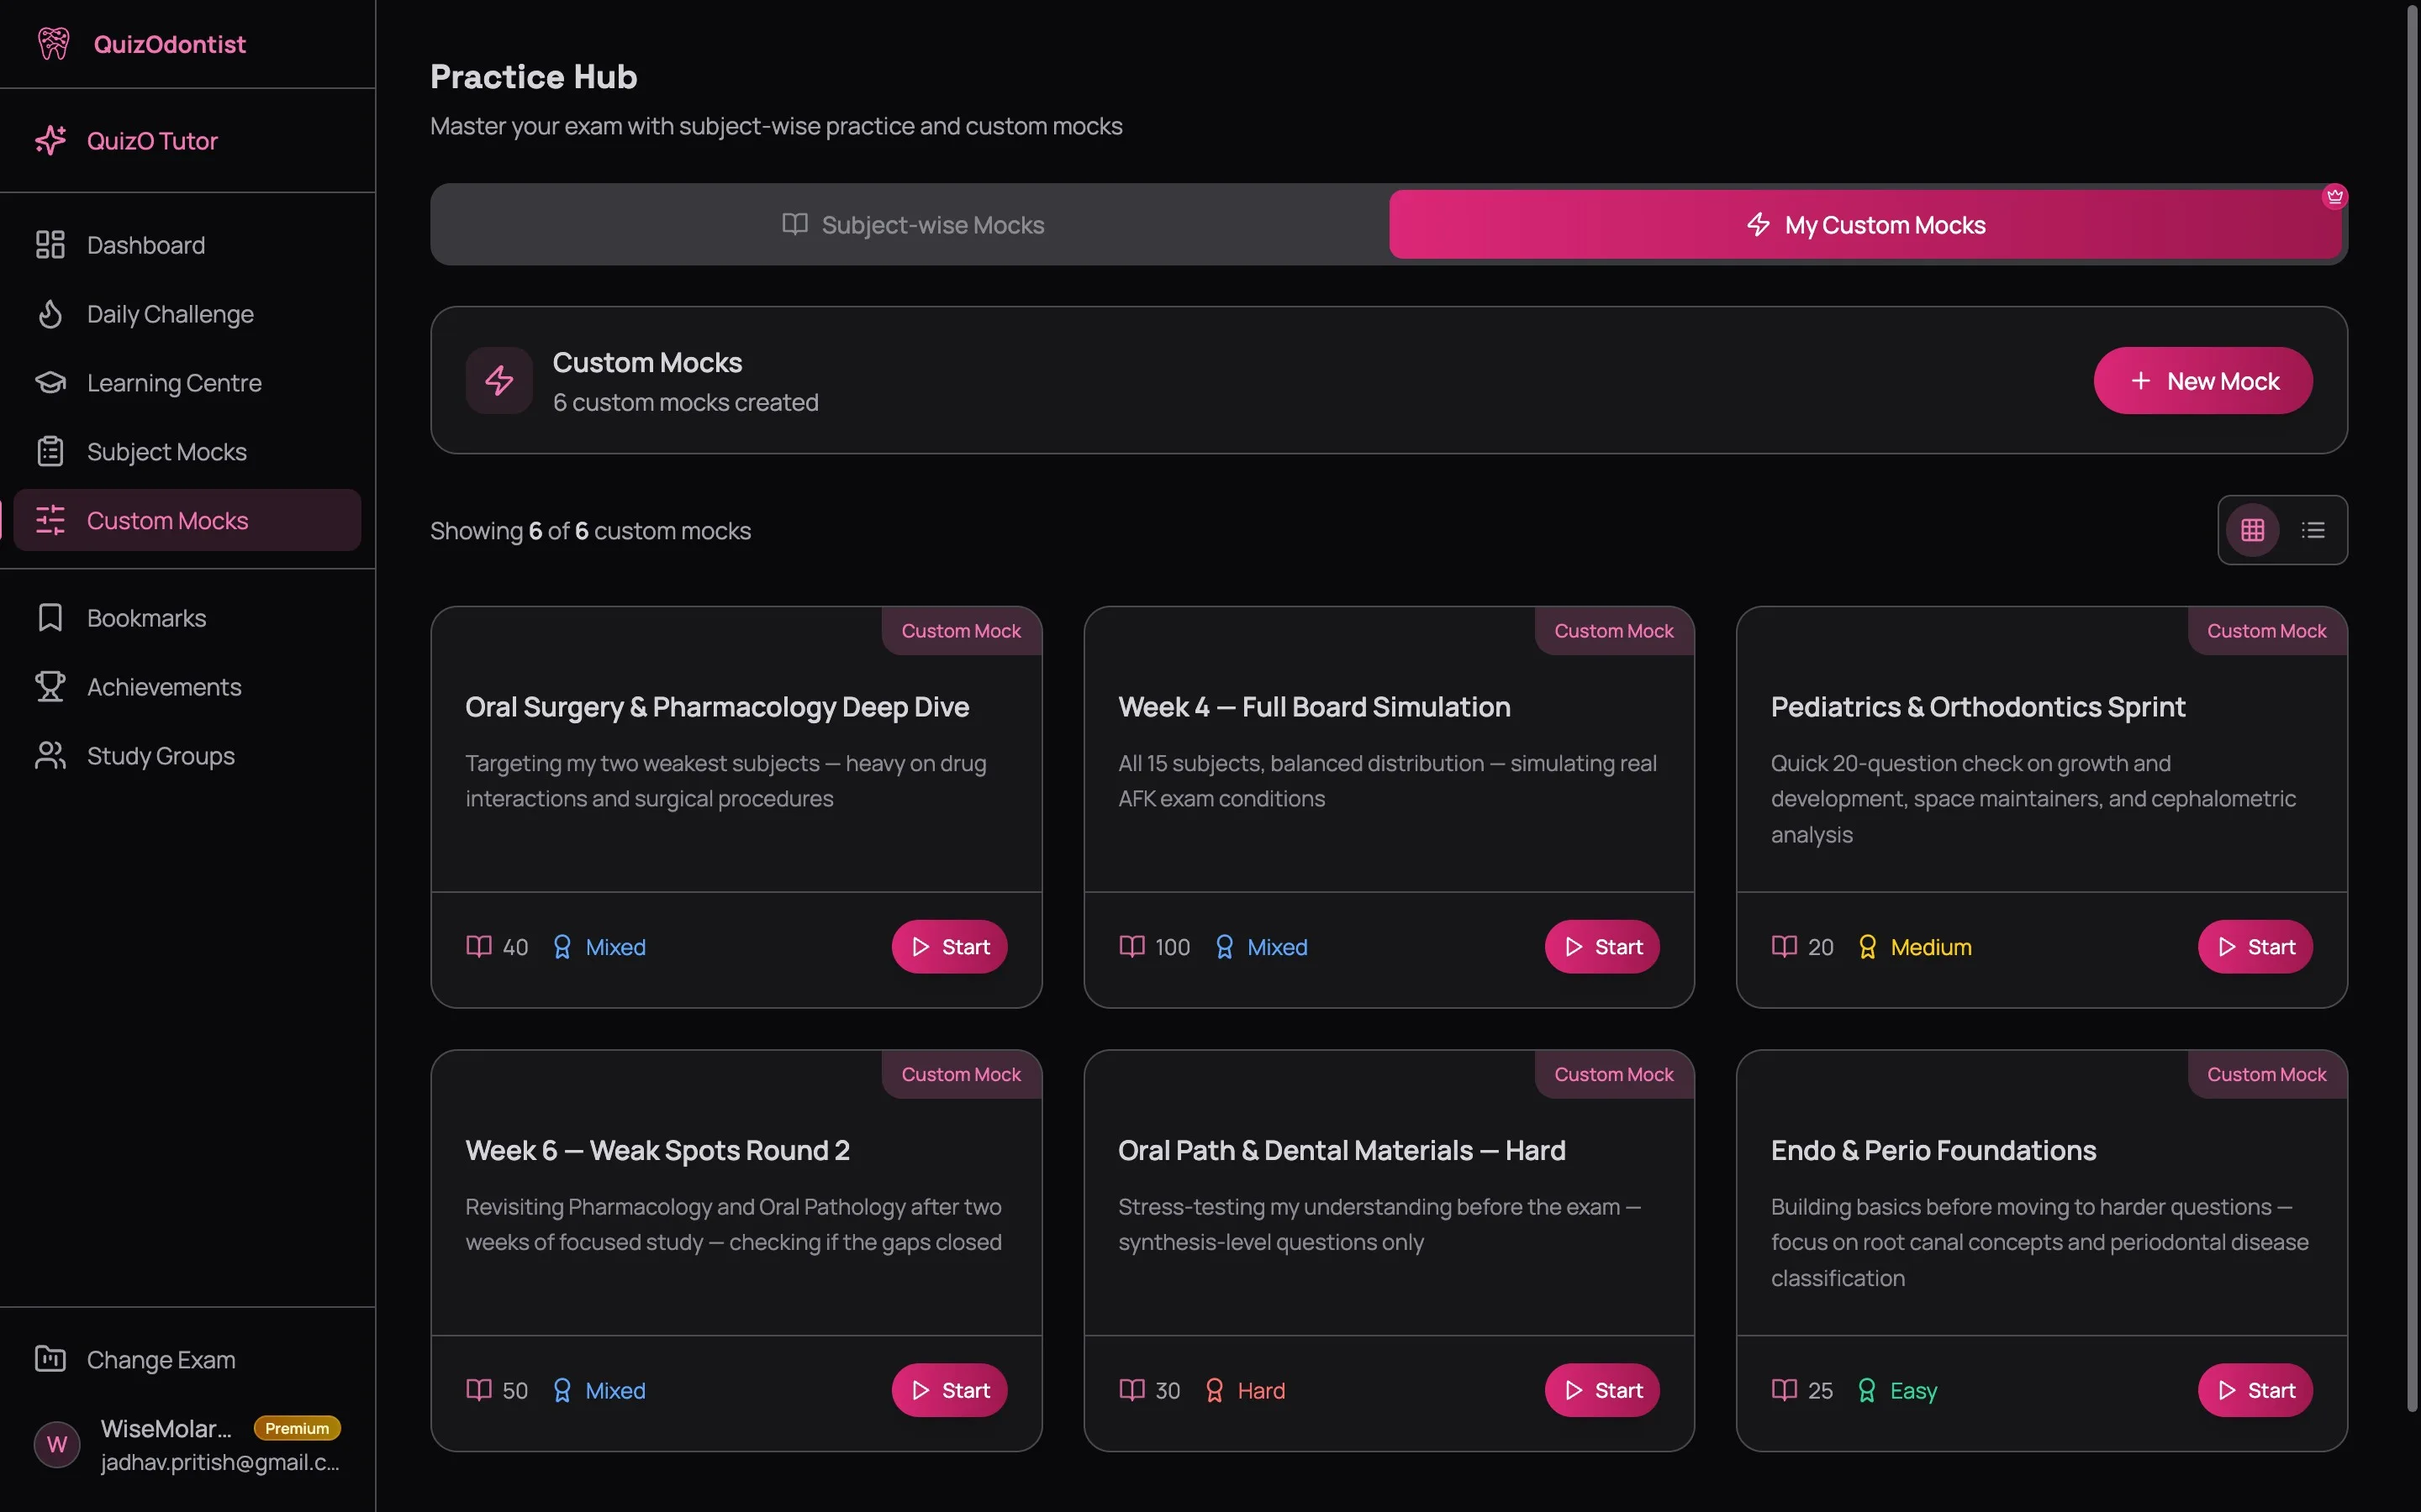The image size is (2421, 1512).
Task: Open Learning Centre graduation cap icon
Action: [50, 383]
